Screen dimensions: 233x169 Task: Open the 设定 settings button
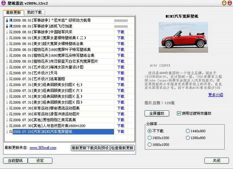[x=40, y=161]
